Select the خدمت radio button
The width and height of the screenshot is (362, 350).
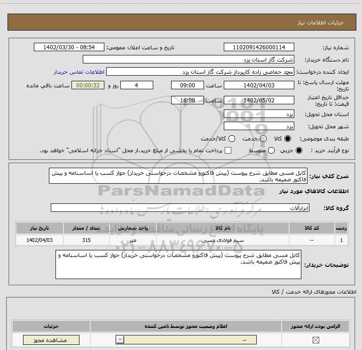(x=263, y=139)
